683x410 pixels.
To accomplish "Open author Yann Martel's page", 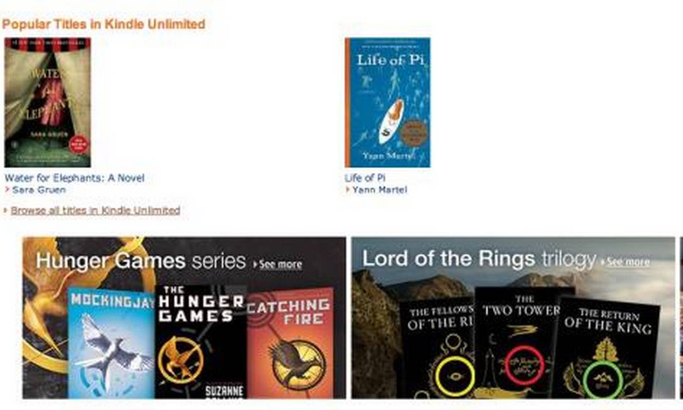I will click(380, 189).
